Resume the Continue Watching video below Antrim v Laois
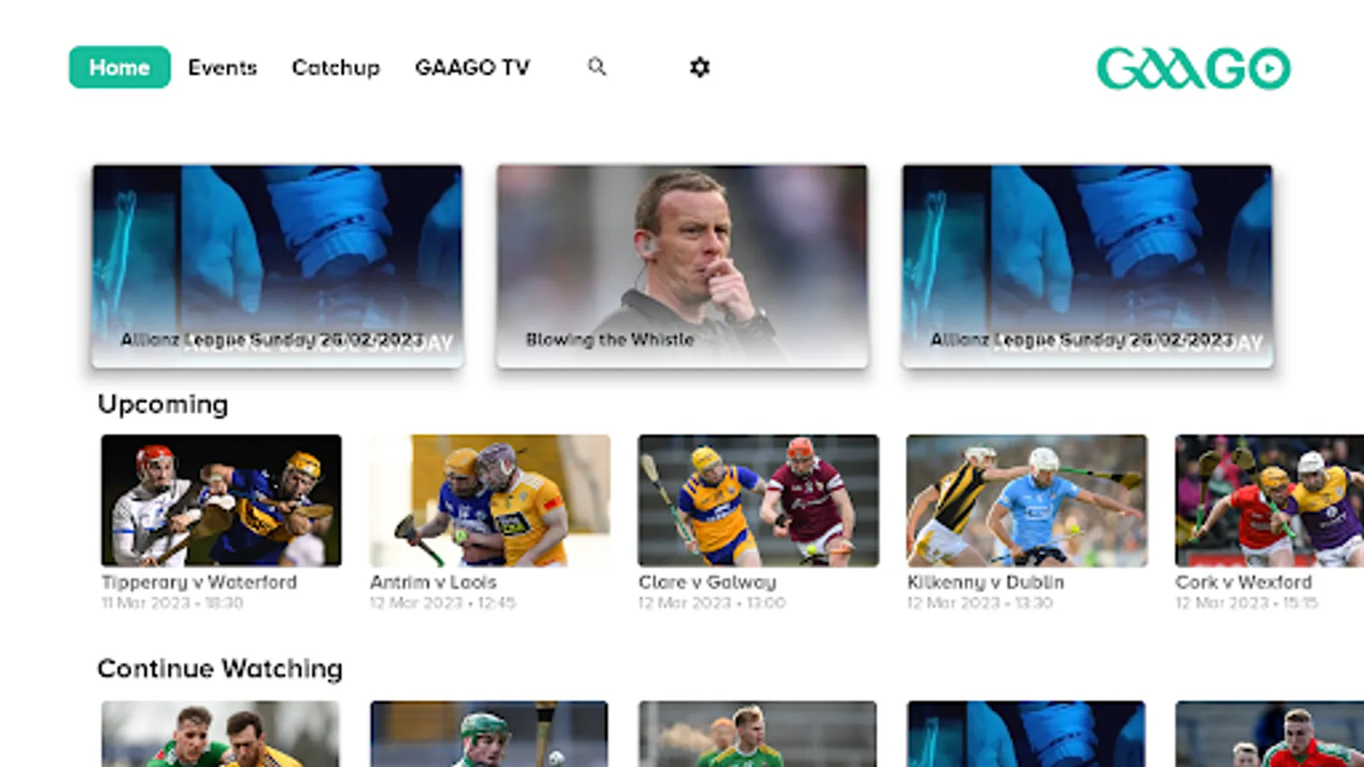The height and width of the screenshot is (767, 1364). (489, 734)
